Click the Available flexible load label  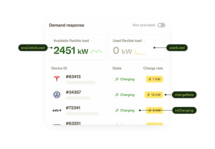[71, 41]
